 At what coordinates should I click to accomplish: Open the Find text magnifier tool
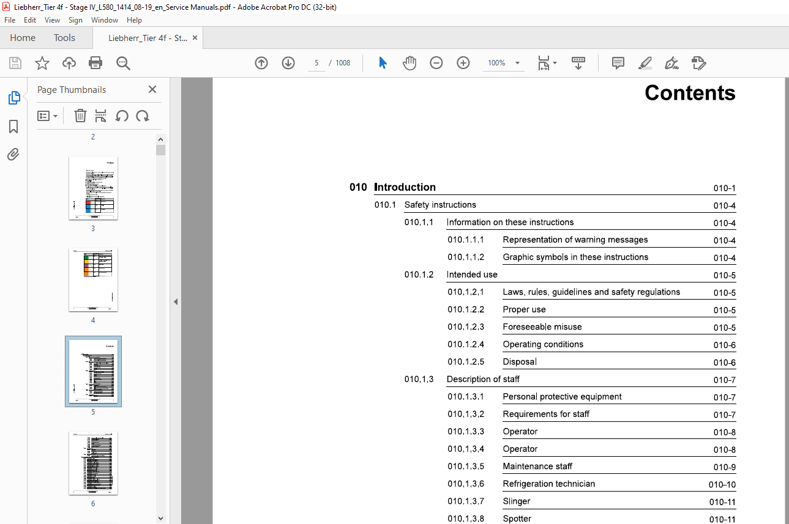click(123, 63)
